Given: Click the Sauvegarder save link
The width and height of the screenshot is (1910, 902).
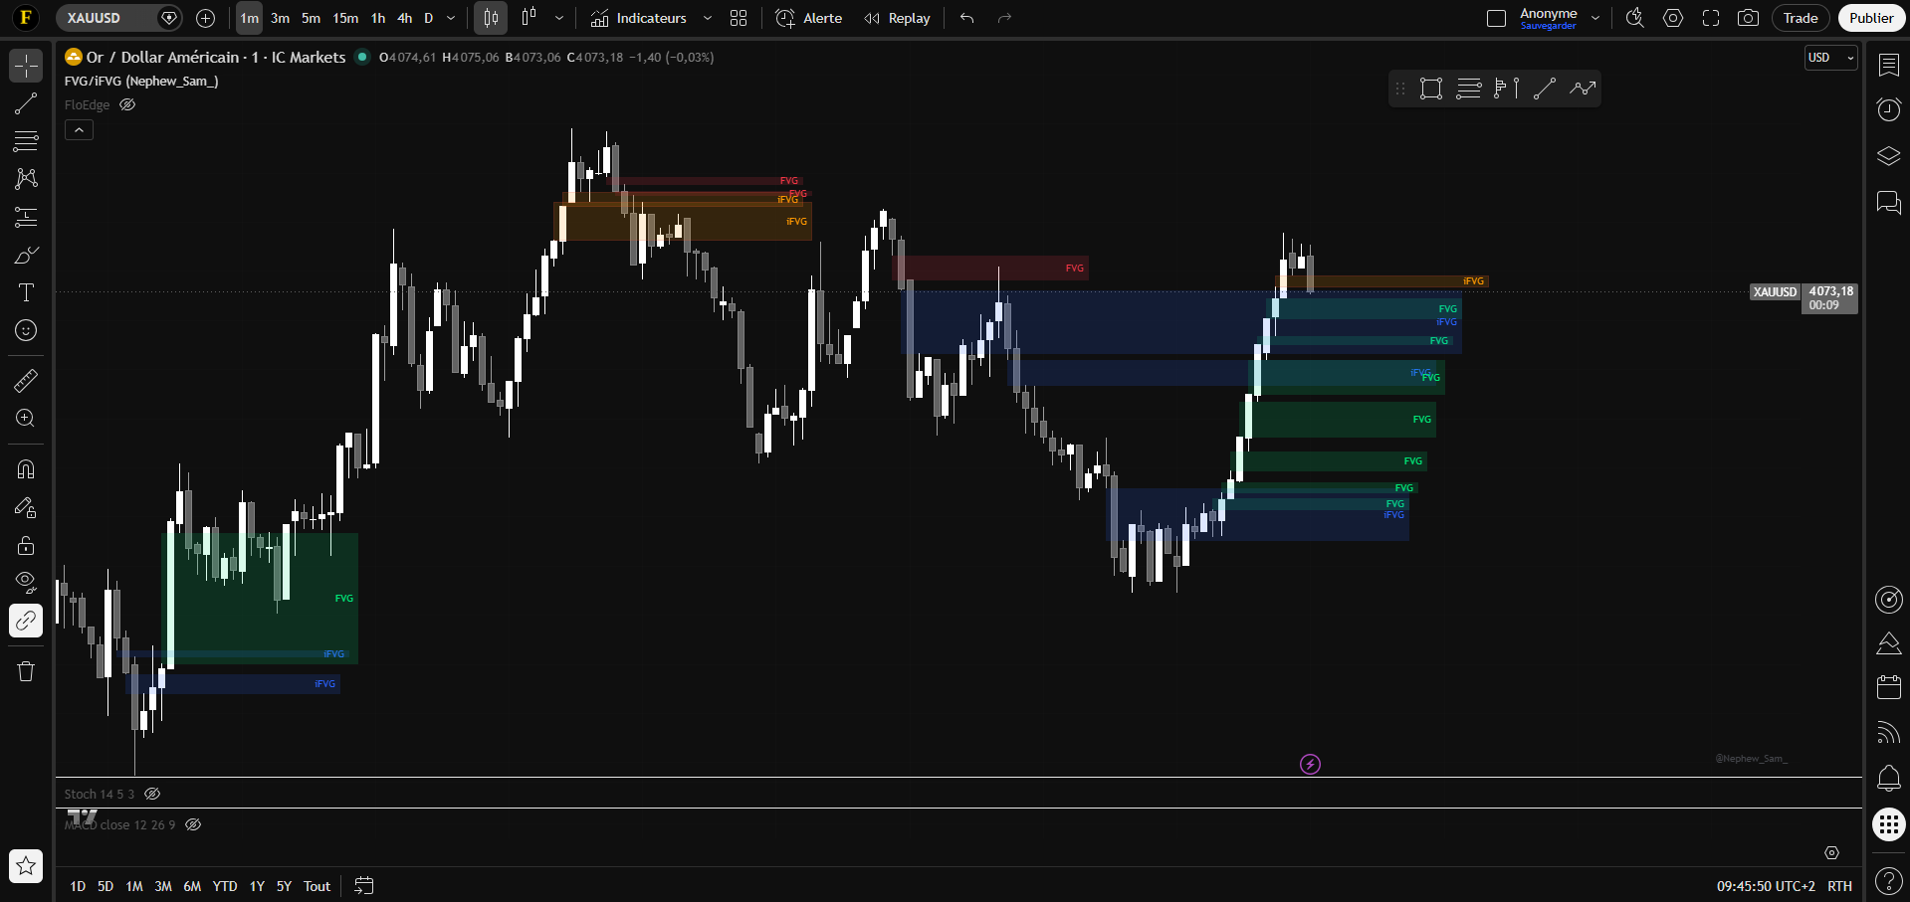Looking at the screenshot, I should point(1548,26).
